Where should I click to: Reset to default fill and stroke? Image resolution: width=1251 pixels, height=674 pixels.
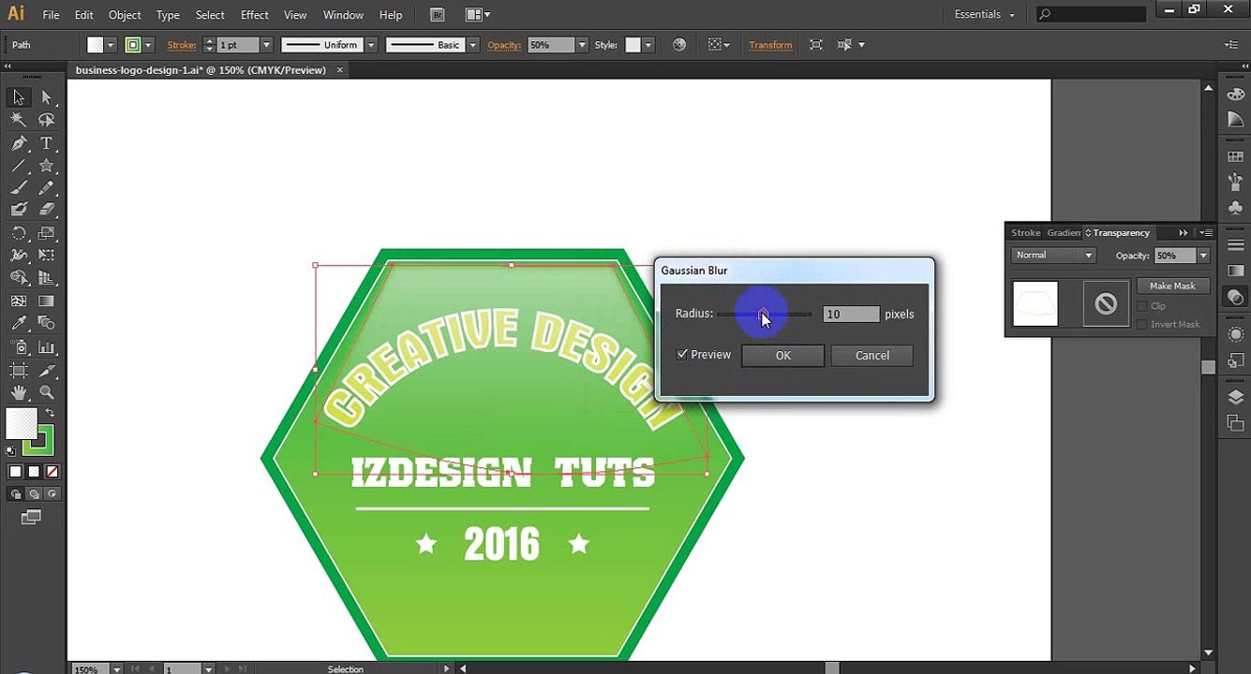pos(11,450)
